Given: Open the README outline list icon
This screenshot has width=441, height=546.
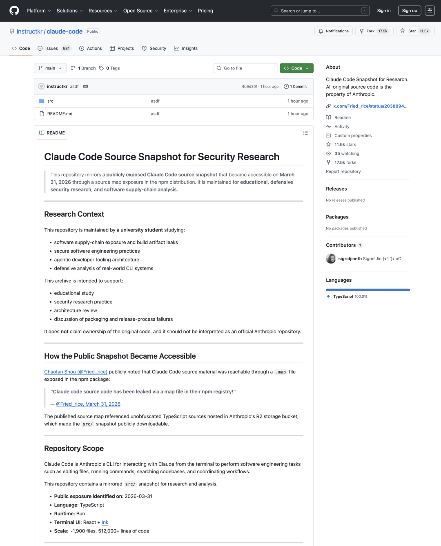Looking at the screenshot, I should [305, 133].
